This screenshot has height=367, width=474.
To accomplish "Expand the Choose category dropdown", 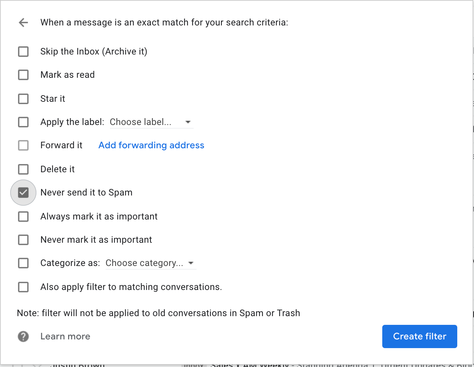I will click(151, 263).
